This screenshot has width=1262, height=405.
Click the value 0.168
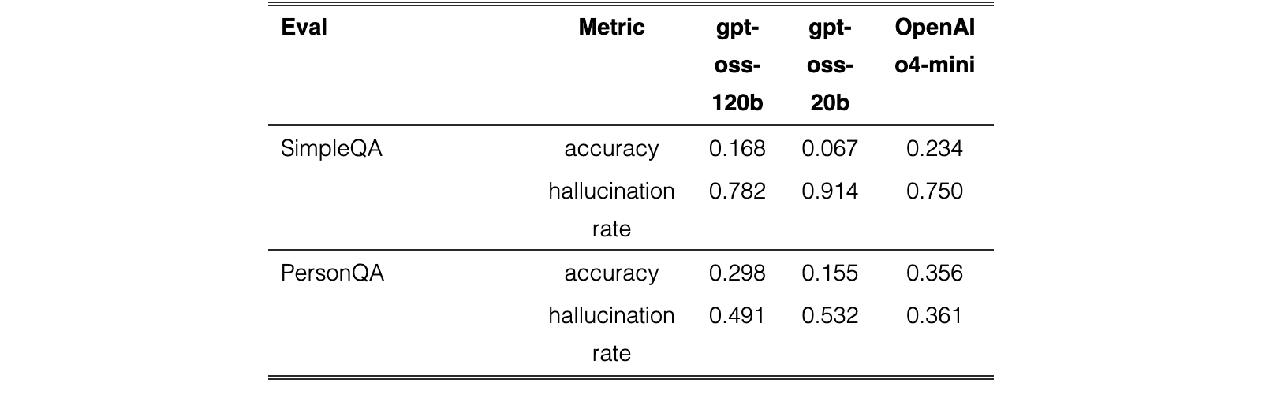pos(737,149)
